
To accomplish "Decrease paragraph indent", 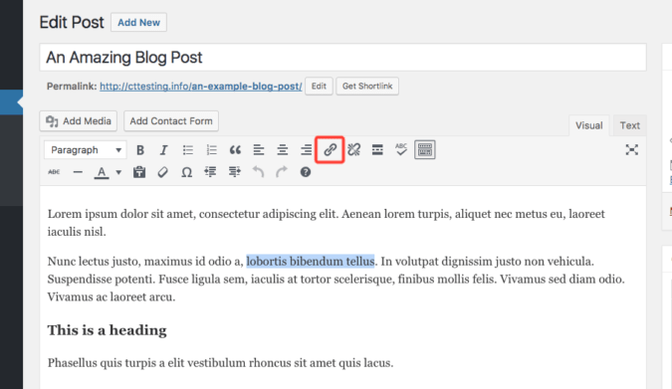I will [x=210, y=172].
